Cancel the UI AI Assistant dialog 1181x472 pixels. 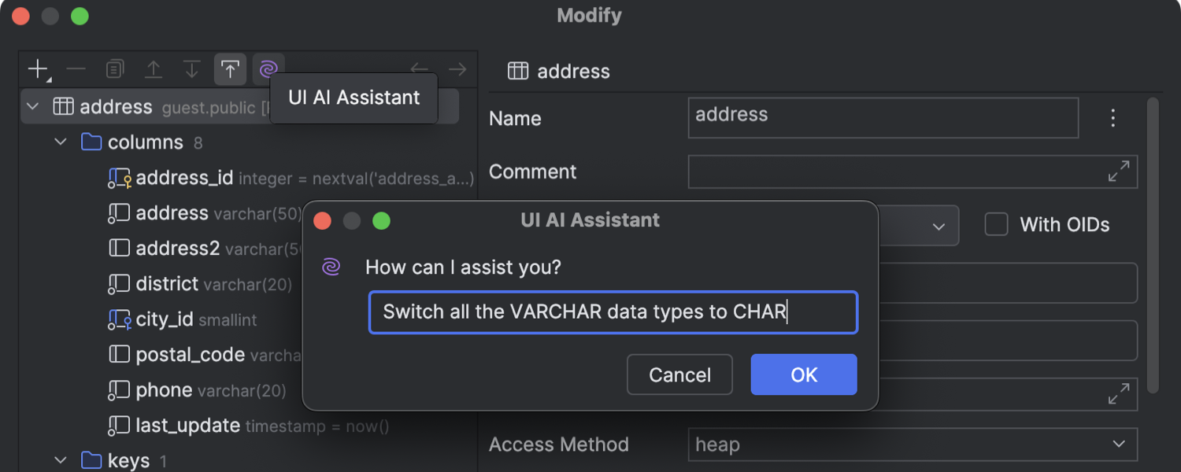pyautogui.click(x=679, y=374)
